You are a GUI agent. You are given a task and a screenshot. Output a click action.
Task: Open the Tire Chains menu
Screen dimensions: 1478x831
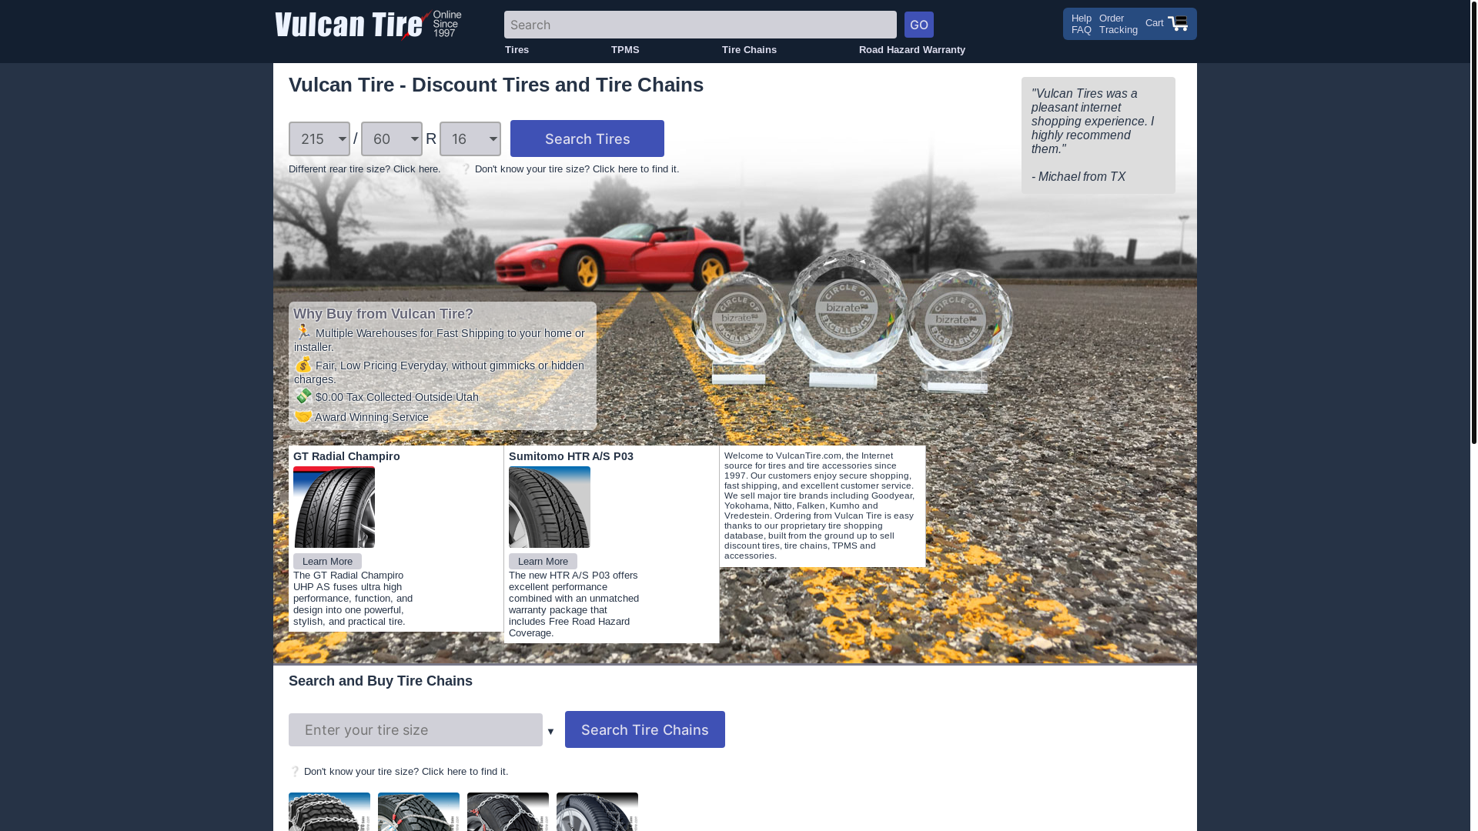click(x=749, y=50)
